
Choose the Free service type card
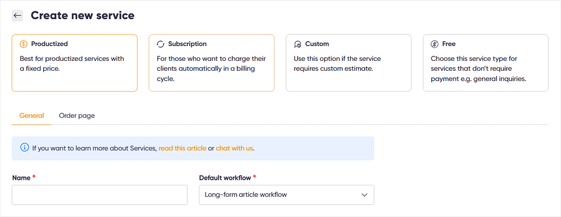click(485, 63)
